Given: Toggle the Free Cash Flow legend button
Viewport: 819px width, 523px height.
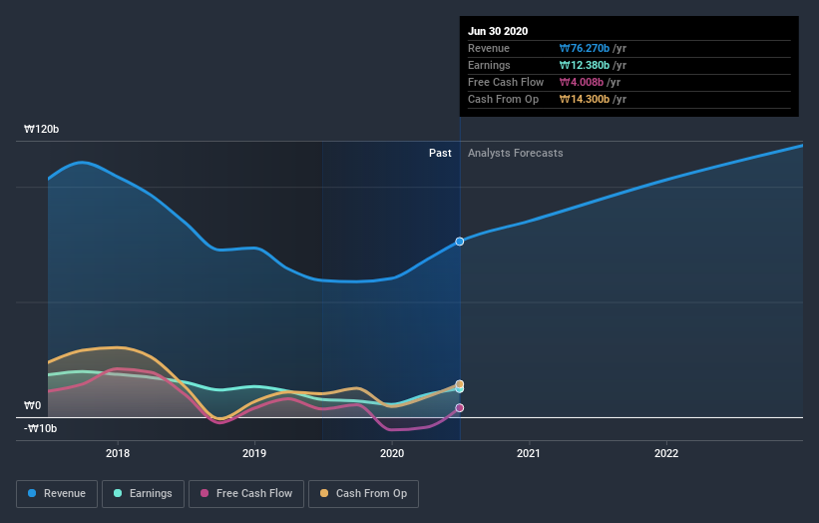Looking at the screenshot, I should coord(246,494).
